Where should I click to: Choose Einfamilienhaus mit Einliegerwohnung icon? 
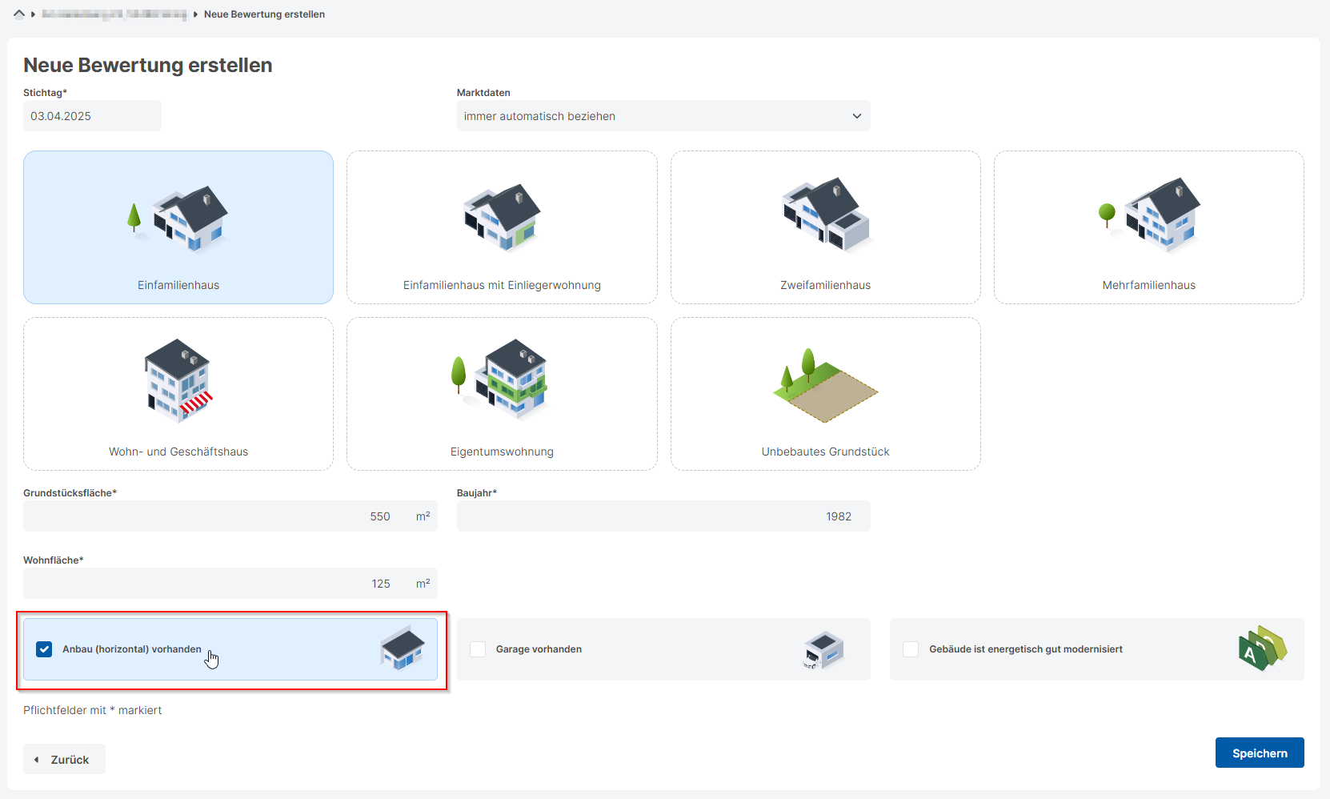tap(502, 219)
